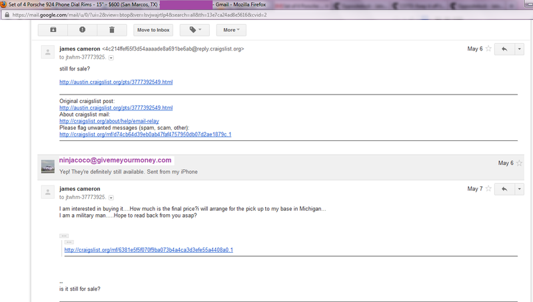Click james cameron's avatar on May 7 message

click(48, 192)
